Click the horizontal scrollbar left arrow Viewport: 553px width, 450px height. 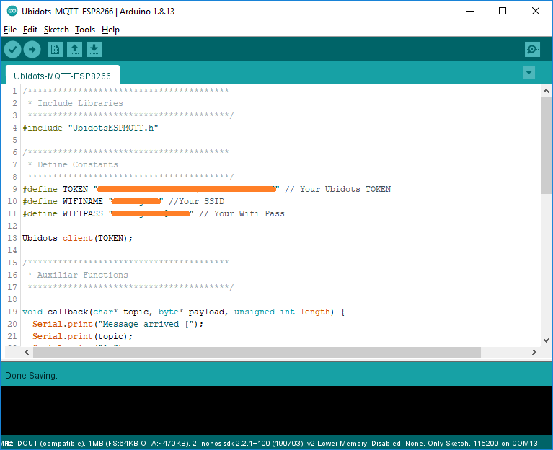pos(27,352)
